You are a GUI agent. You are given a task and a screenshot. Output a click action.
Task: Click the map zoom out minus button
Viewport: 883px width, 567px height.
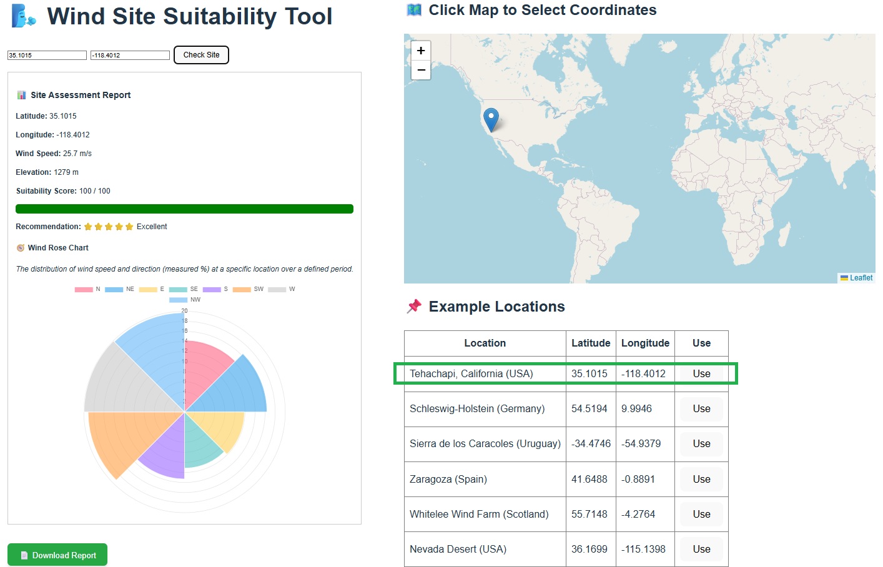[421, 70]
